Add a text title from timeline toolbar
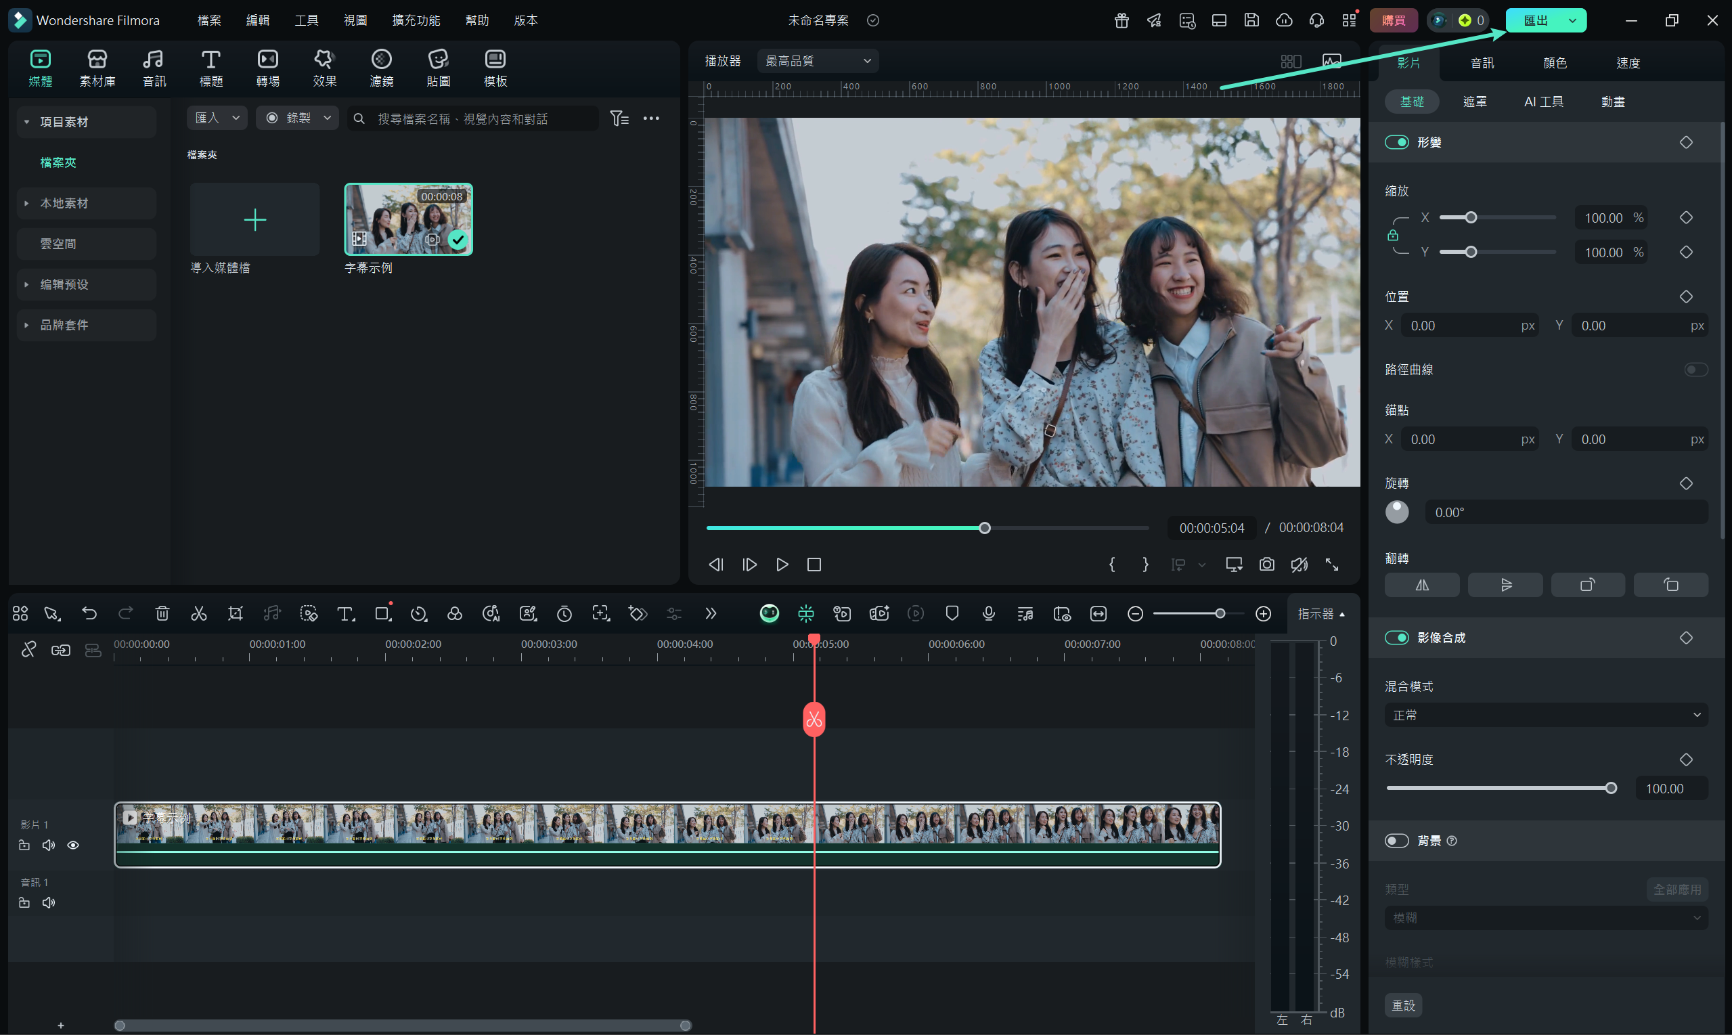 click(345, 614)
